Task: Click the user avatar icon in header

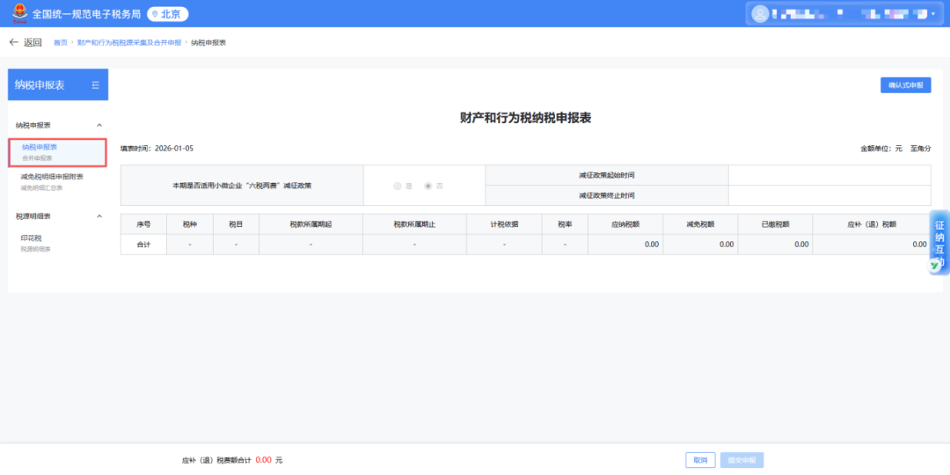Action: coord(761,14)
